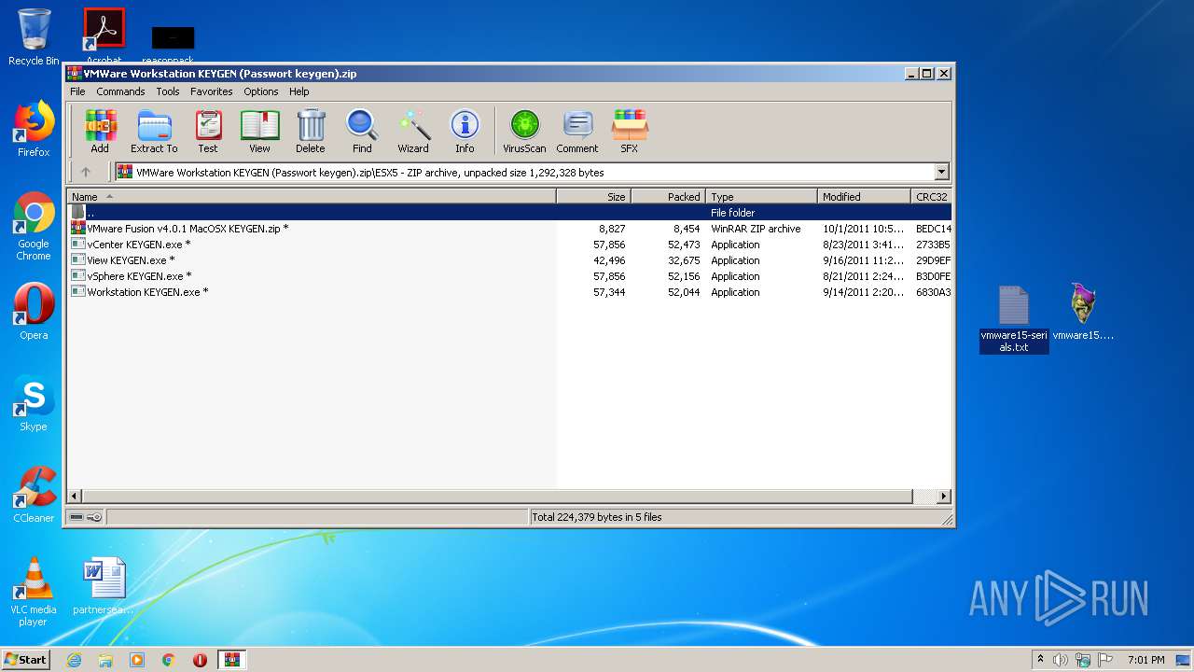Click the horizontal scrollbar right arrow
The width and height of the screenshot is (1194, 672).
coord(943,497)
